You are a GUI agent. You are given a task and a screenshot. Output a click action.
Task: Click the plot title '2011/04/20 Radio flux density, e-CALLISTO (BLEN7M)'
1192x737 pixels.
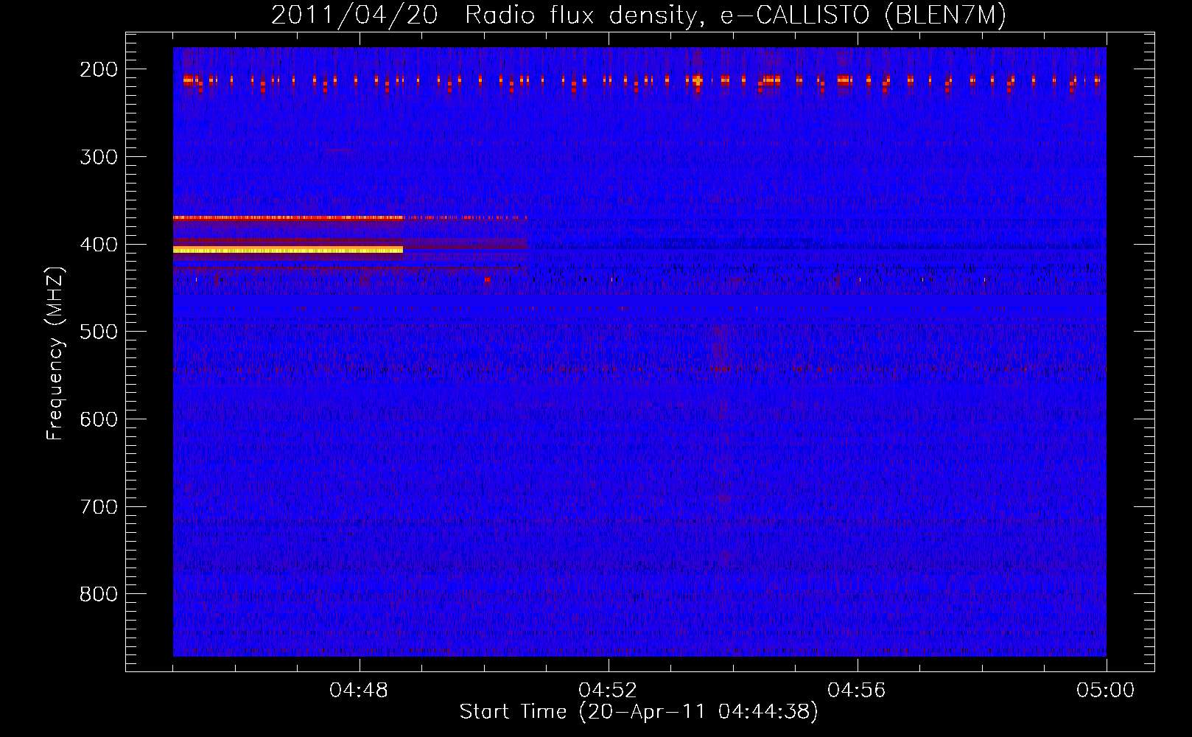pos(639,15)
